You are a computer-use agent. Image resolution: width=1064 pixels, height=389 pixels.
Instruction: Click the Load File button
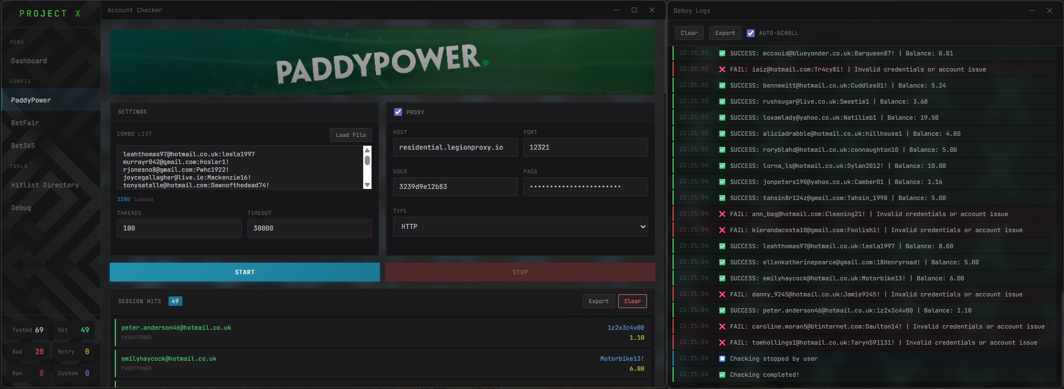pos(350,135)
